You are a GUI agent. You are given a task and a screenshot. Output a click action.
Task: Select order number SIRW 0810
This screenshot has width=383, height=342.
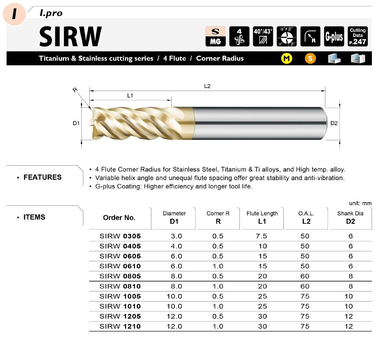coord(120,286)
